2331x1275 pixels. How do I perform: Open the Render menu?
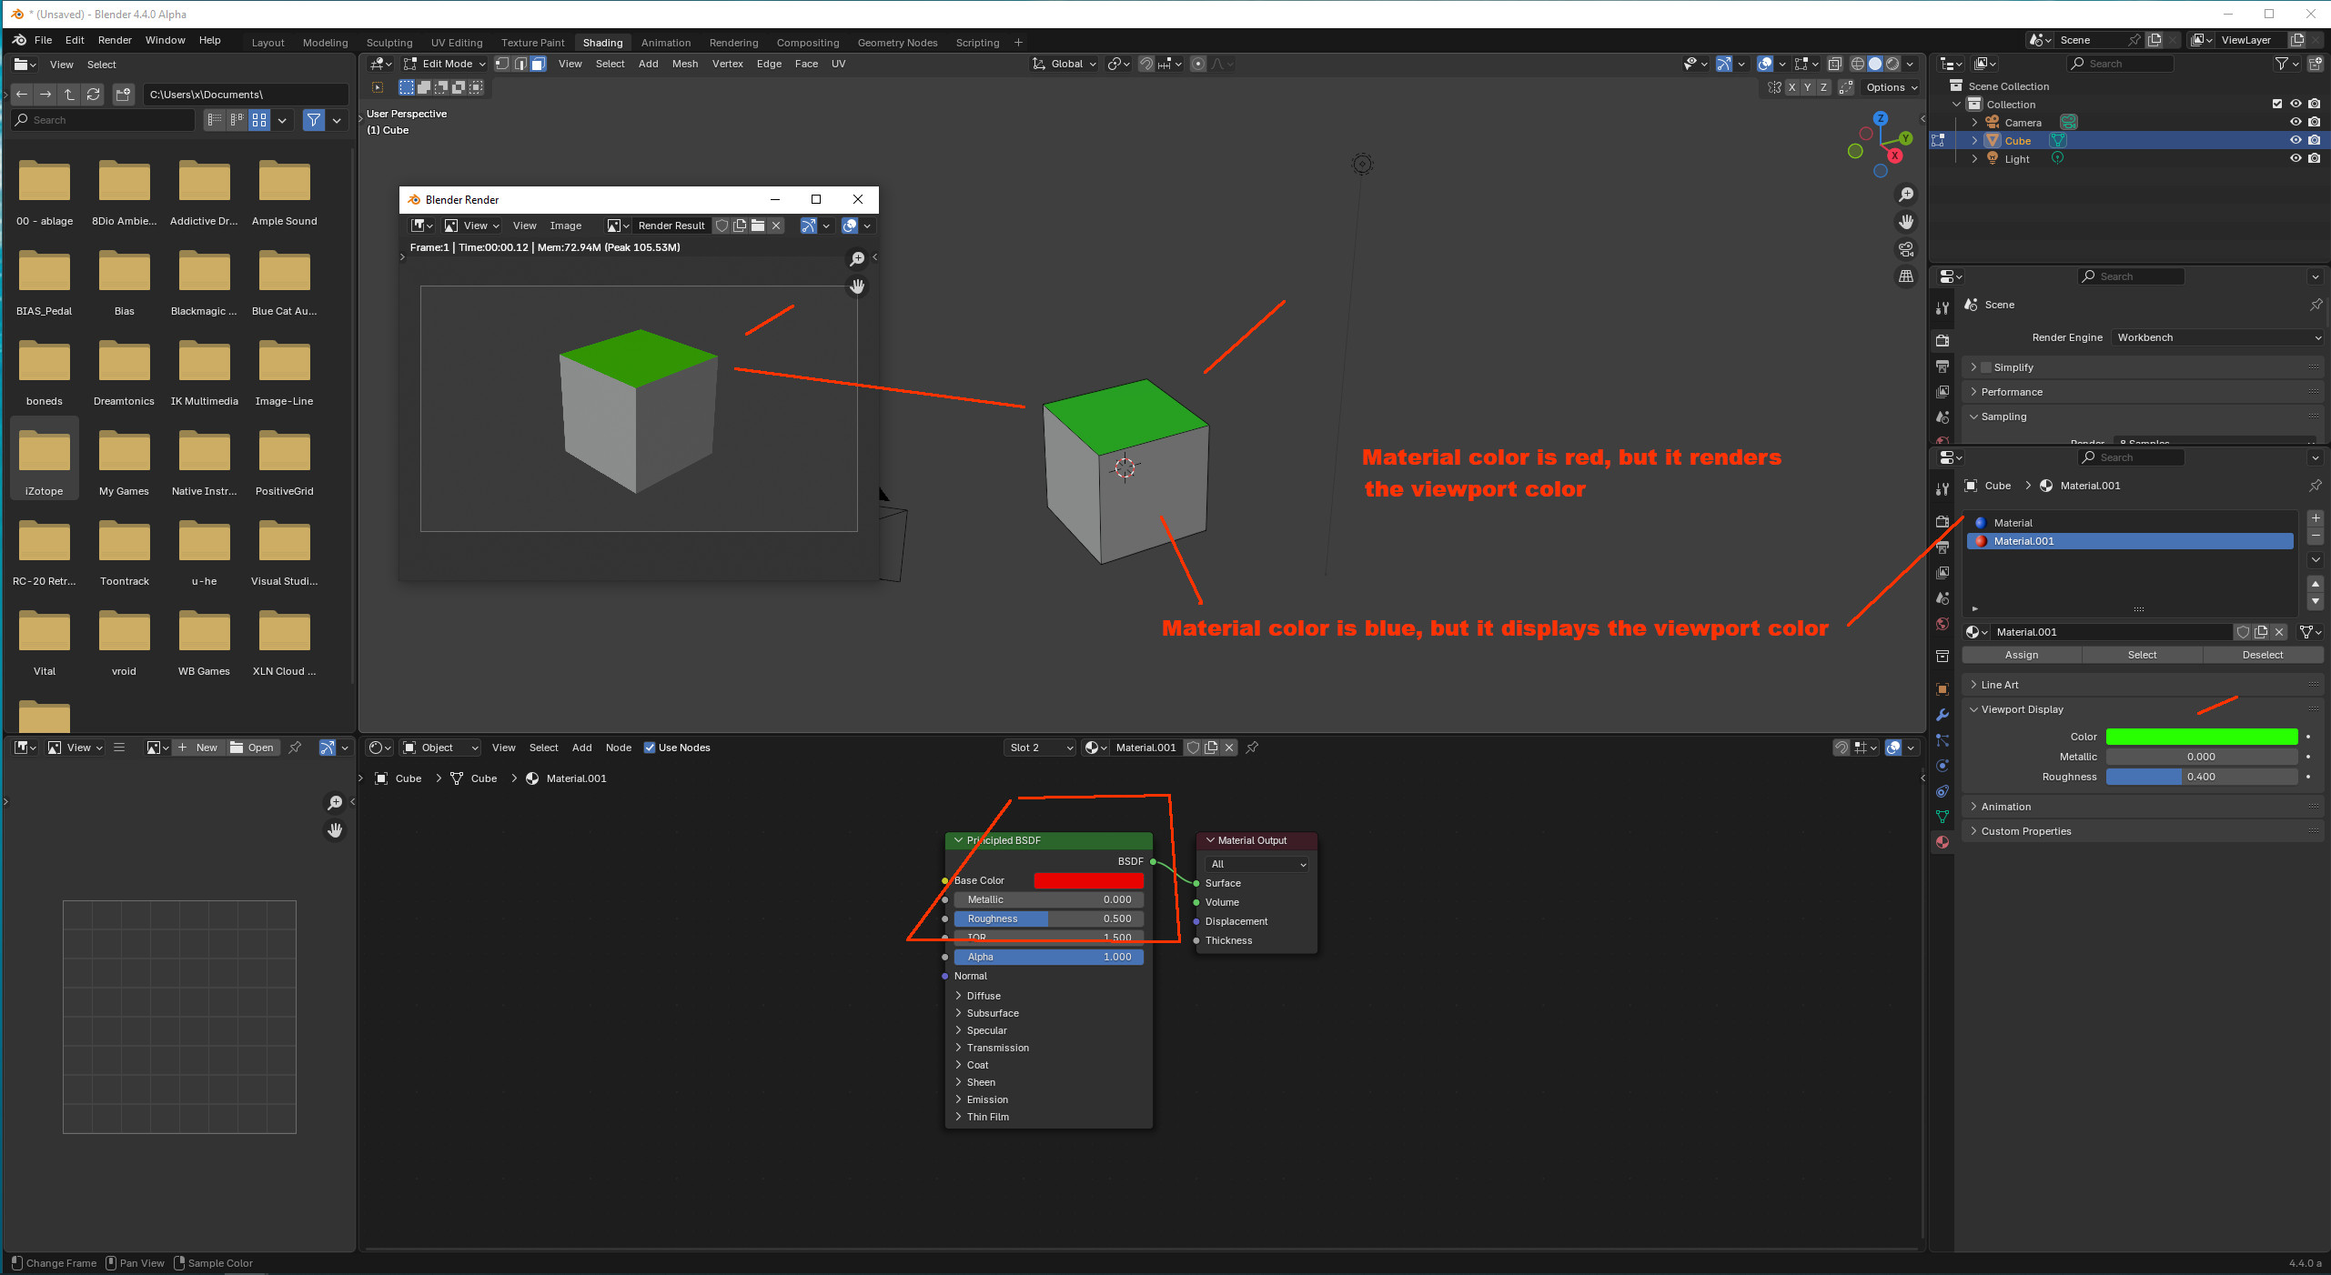tap(115, 40)
